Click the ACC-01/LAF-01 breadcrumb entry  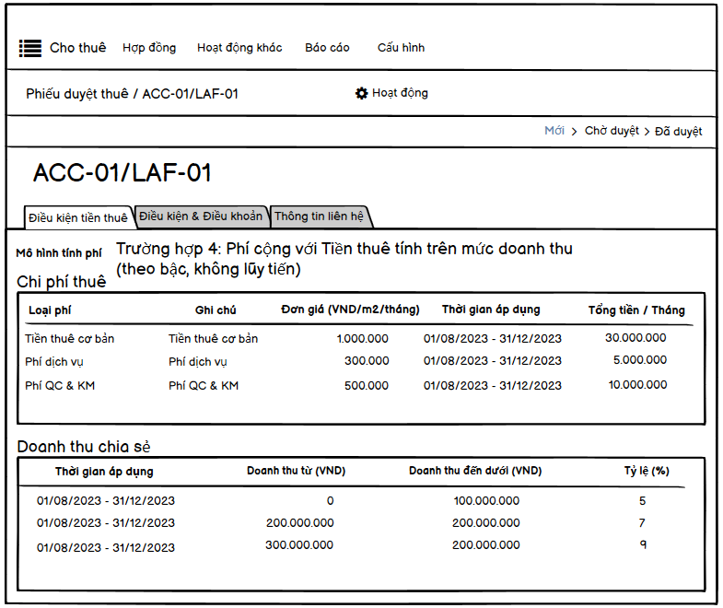point(191,94)
